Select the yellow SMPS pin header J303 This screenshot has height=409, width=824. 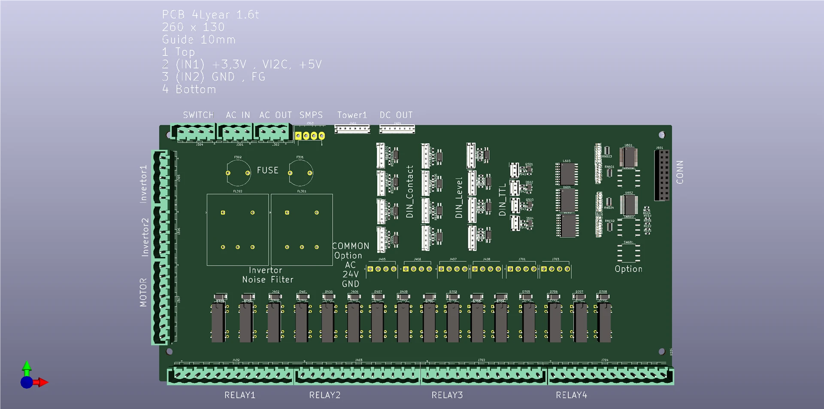point(310,136)
